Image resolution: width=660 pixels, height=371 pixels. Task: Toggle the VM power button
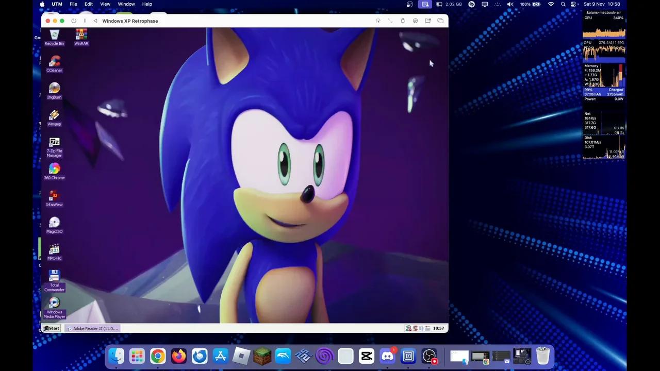74,21
